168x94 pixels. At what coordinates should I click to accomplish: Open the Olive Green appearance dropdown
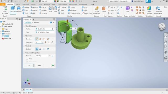tap(68, 1)
